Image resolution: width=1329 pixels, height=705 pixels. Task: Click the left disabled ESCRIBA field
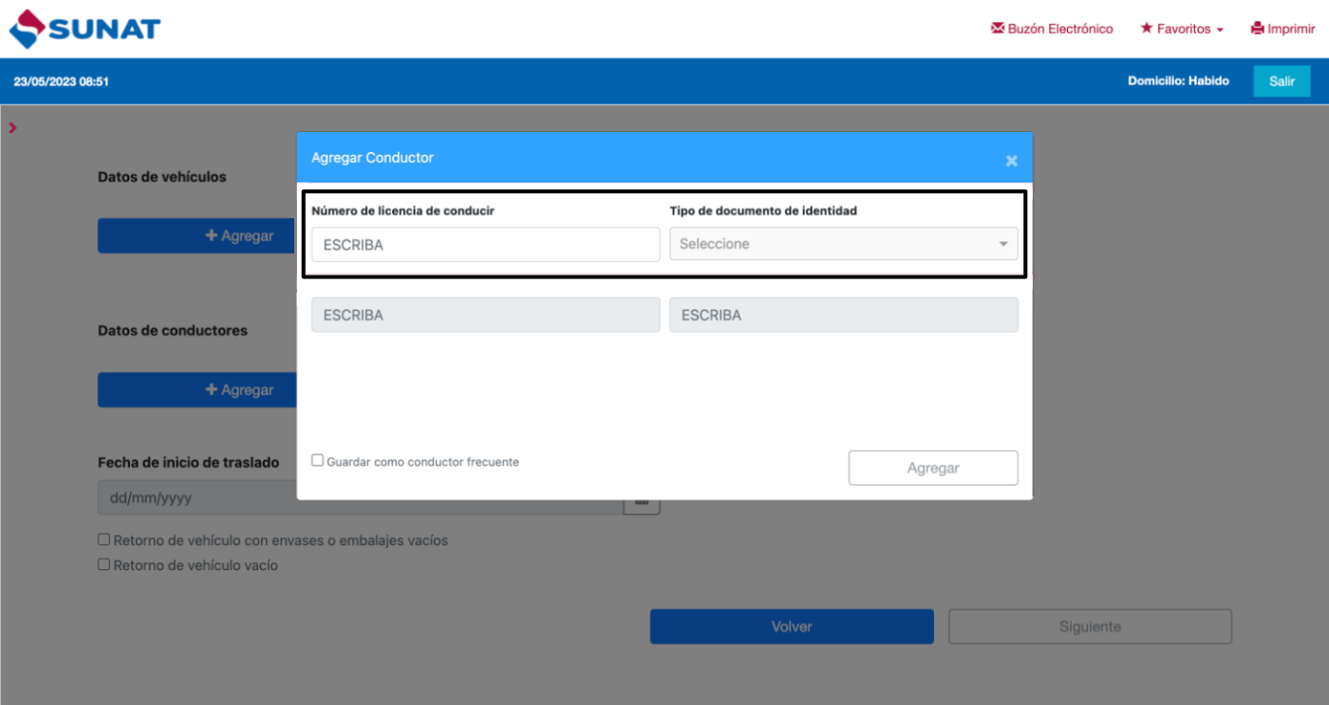[x=485, y=315]
